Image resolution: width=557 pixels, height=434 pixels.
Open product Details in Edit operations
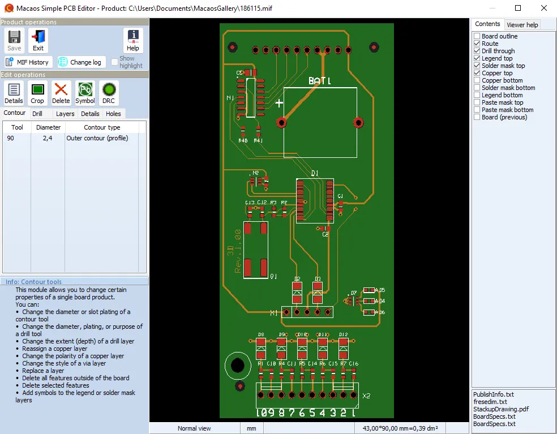[14, 93]
